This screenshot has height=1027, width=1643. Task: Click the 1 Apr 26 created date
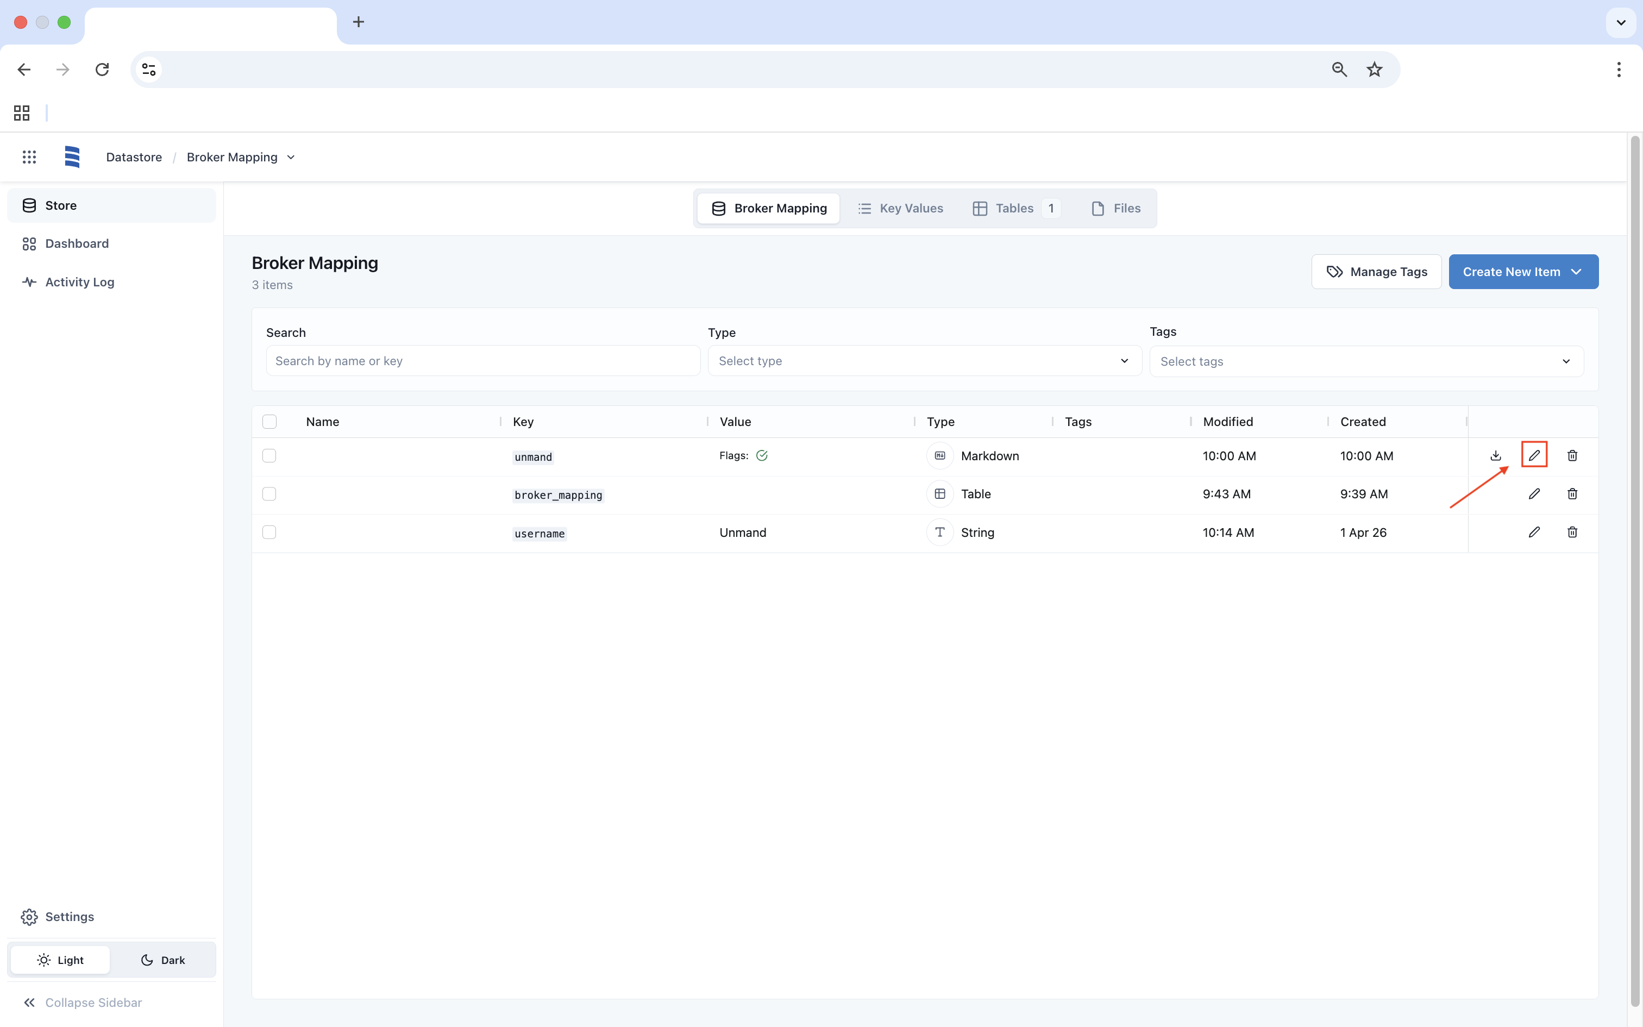[x=1363, y=533]
